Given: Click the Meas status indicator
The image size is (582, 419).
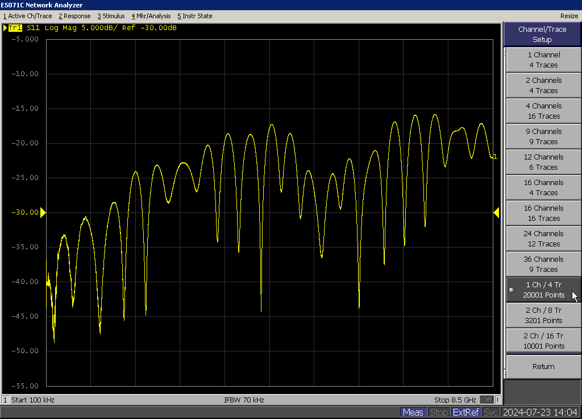Looking at the screenshot, I should tap(413, 412).
